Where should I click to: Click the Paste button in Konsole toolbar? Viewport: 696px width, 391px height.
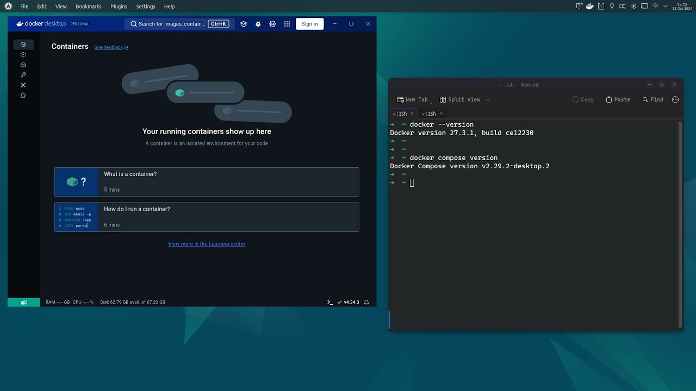coord(618,100)
